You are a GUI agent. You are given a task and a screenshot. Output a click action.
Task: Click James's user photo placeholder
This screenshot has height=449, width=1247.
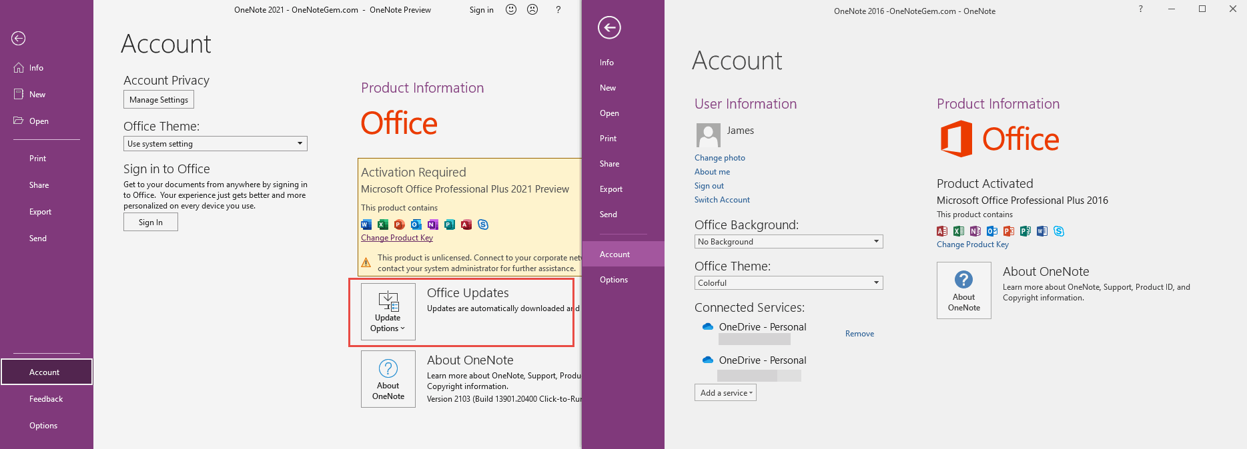708,135
